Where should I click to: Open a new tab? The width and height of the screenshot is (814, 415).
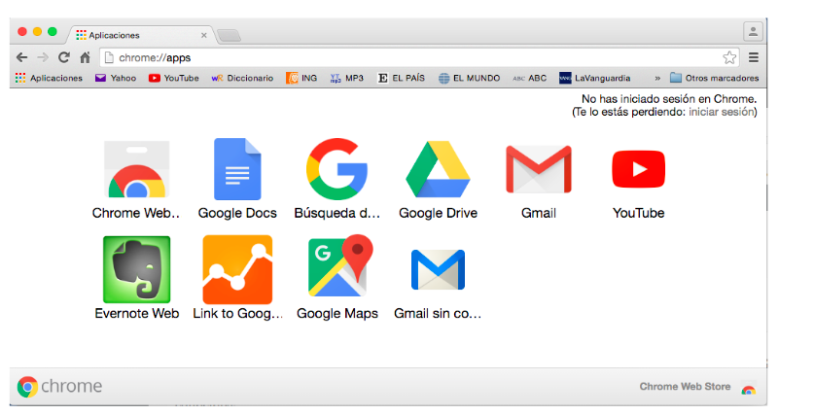coord(229,35)
